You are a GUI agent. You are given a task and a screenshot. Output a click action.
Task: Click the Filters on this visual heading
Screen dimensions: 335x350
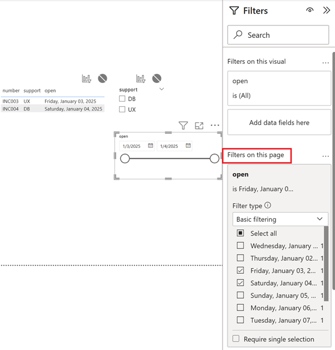[x=256, y=62]
